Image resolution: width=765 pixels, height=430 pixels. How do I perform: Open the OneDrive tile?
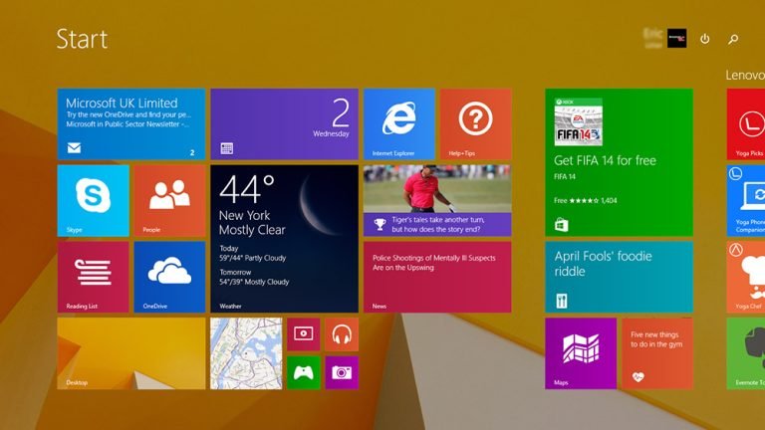[169, 277]
